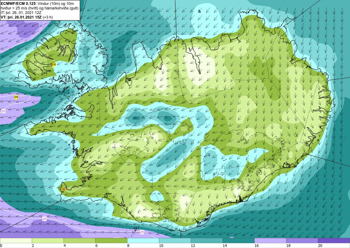Click the 12–14 m/s teal legend swatch

tap(207, 241)
